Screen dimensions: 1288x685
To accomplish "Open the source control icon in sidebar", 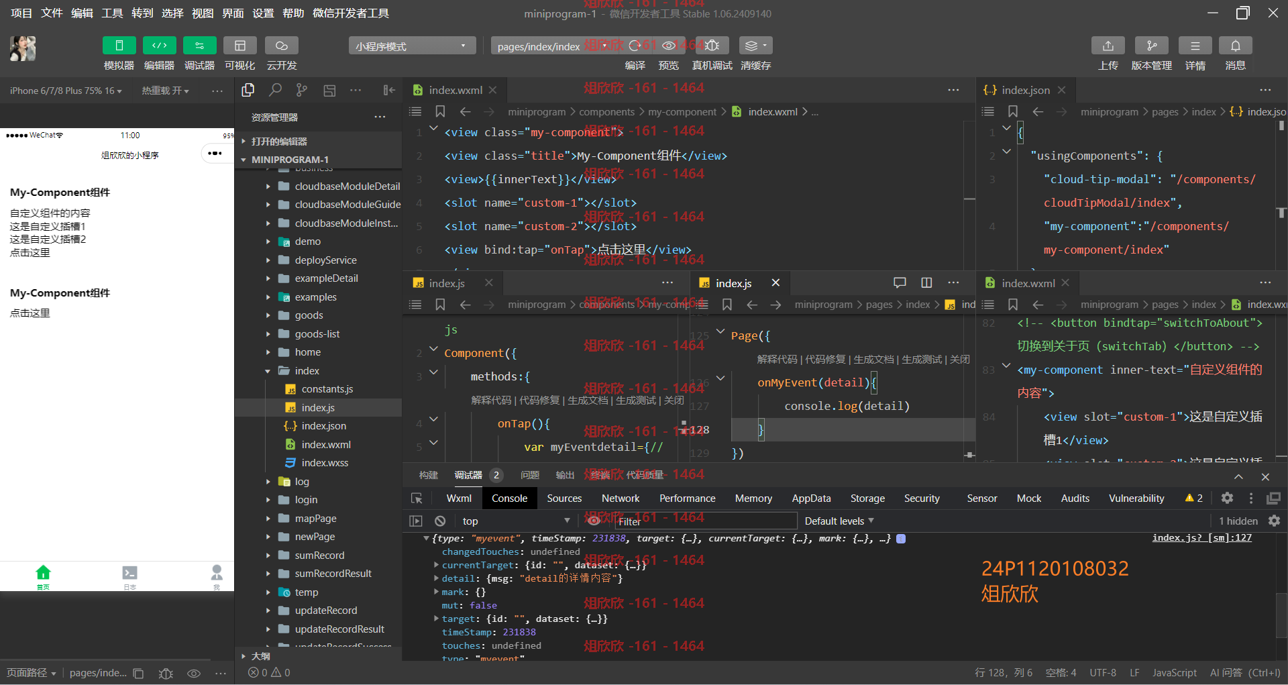I will click(302, 90).
